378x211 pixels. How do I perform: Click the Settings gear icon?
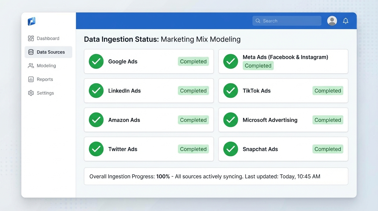click(31, 93)
